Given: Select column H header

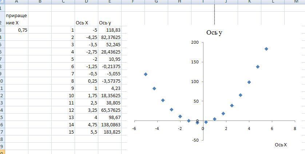Looking at the screenshot, I should [179, 1].
